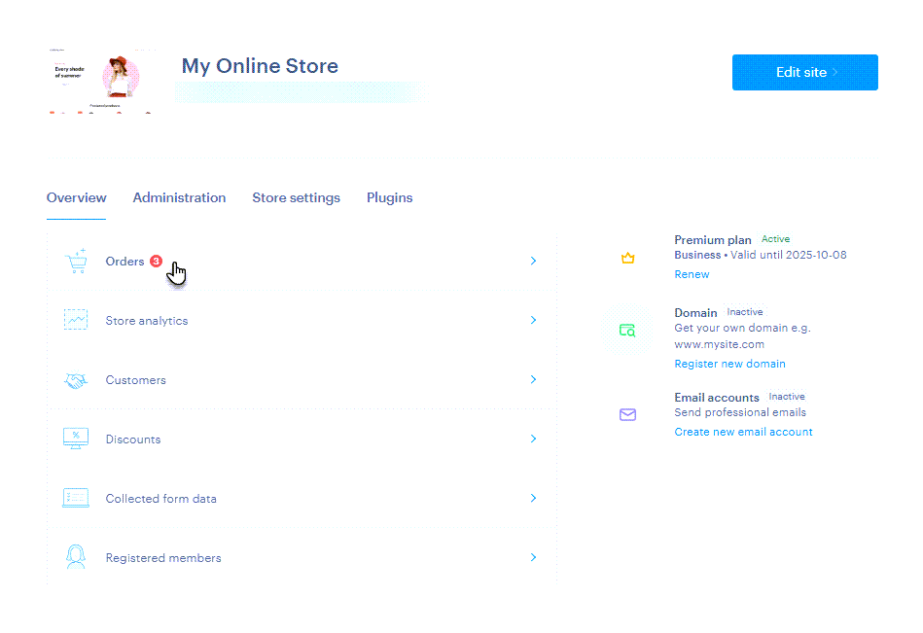Click the Customers handshake icon
The height and width of the screenshot is (633, 923).
point(76,380)
